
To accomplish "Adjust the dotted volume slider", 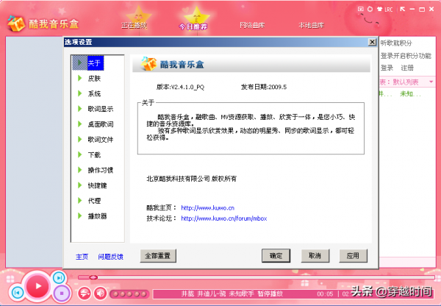I will point(129,294).
